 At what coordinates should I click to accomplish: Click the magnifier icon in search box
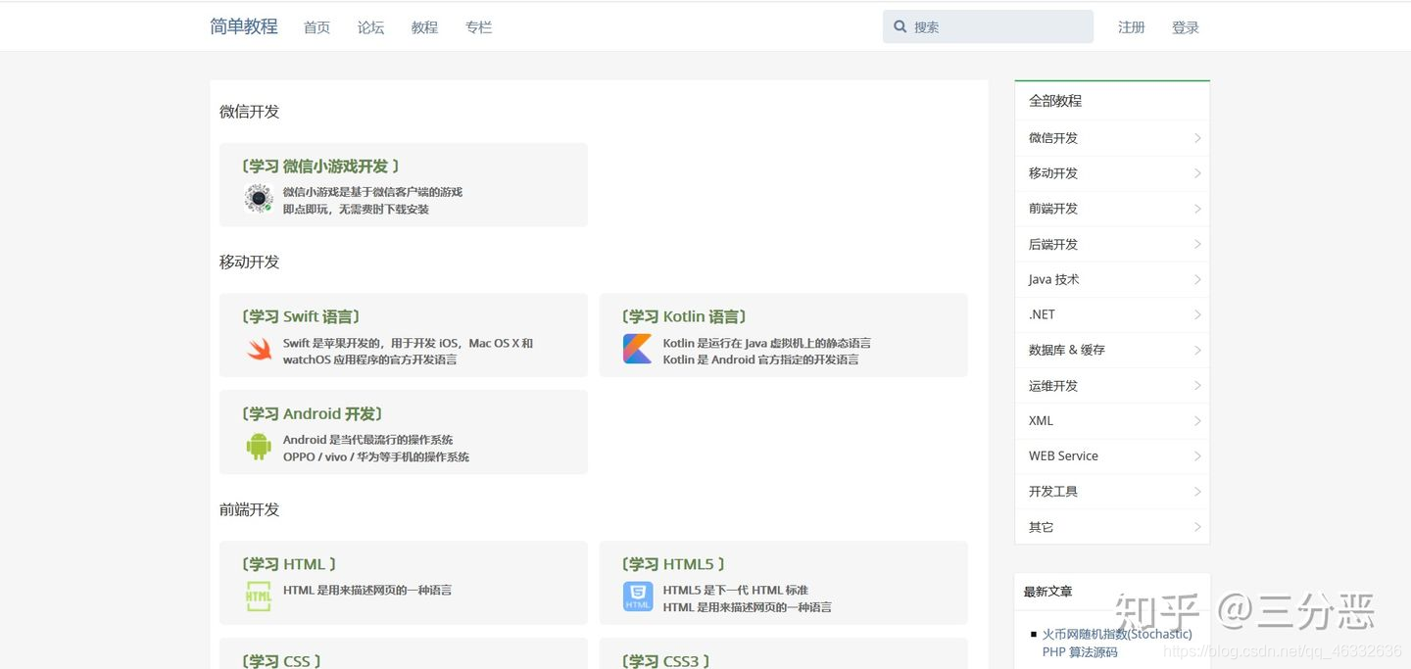(x=900, y=27)
